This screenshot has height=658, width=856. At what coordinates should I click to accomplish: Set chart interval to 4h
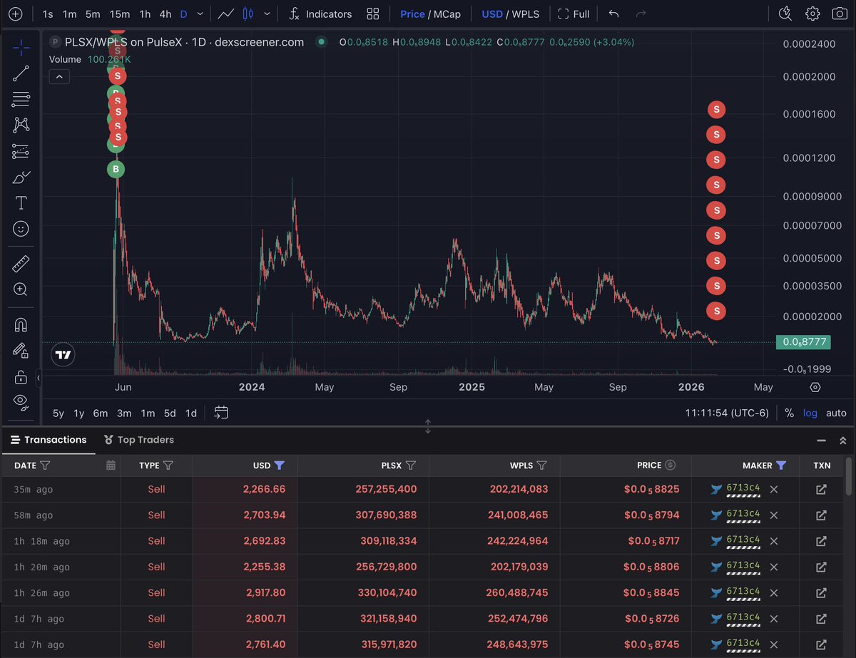click(x=165, y=14)
